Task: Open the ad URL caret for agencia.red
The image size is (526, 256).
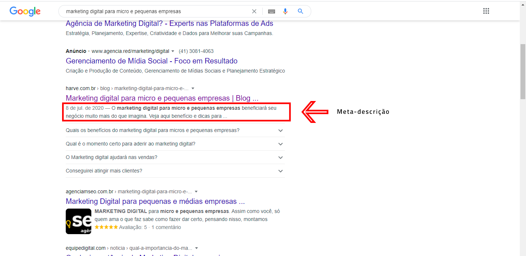Action: pyautogui.click(x=172, y=51)
